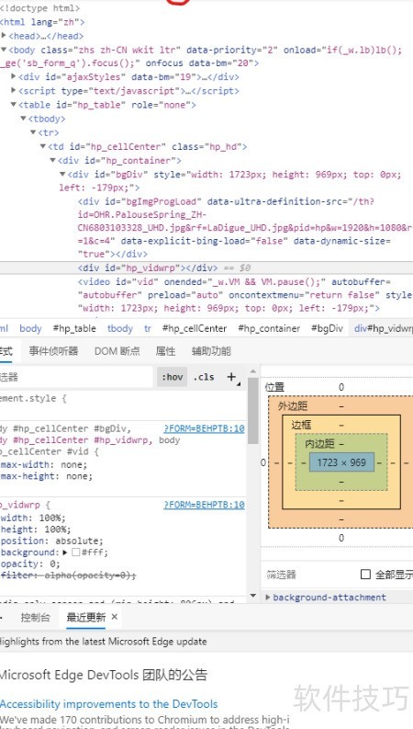Select #hp_cellCenter in the breadcrumb bar
Image resolution: width=413 pixels, height=729 pixels.
pyautogui.click(x=195, y=328)
